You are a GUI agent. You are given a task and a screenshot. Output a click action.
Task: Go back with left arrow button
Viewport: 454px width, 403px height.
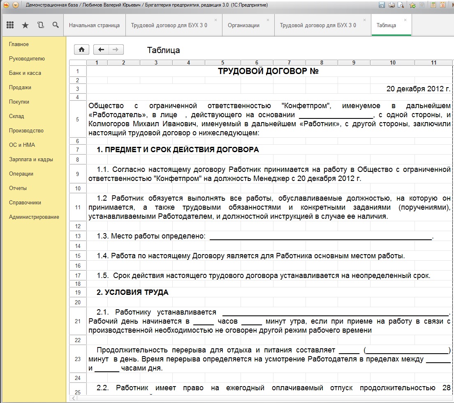(101, 49)
